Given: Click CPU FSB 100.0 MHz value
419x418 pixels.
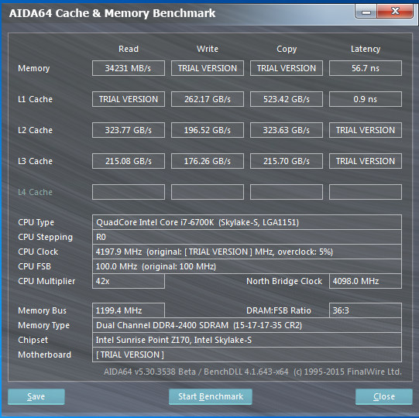Looking at the screenshot, I should point(247,266).
